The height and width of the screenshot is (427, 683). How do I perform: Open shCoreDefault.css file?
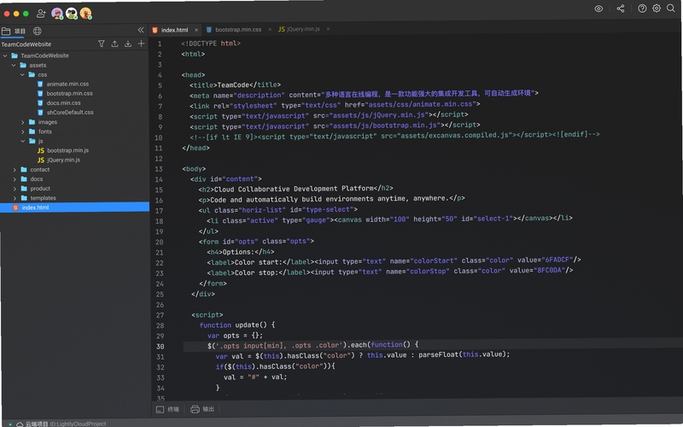pos(70,113)
